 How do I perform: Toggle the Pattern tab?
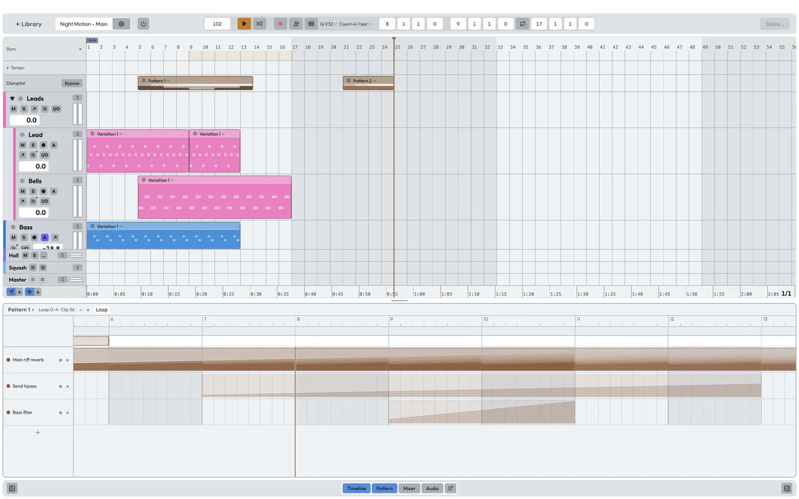click(385, 488)
